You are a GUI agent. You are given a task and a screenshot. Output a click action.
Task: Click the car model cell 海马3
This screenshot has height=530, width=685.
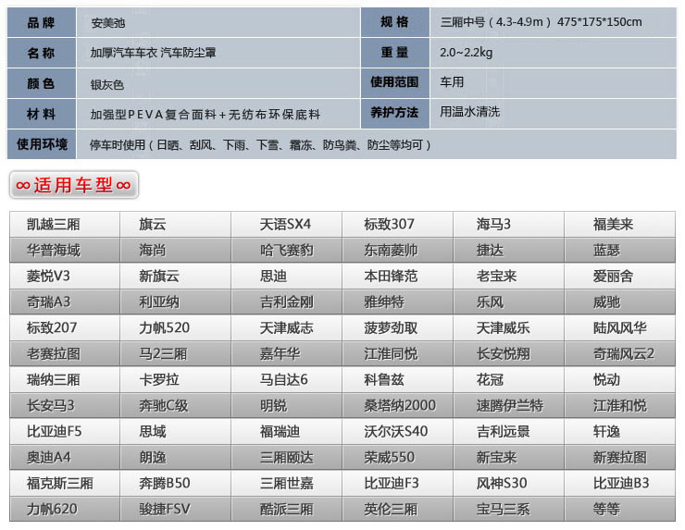tap(508, 225)
